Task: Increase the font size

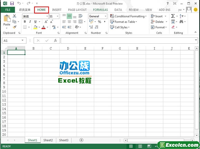Action: click(x=46, y=22)
